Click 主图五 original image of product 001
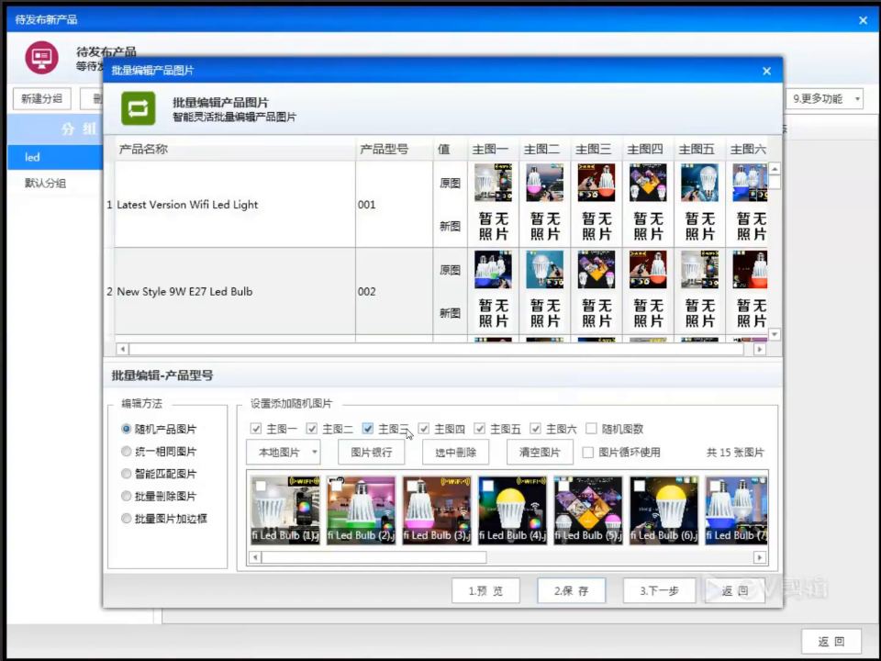Image resolution: width=881 pixels, height=661 pixels. [700, 183]
